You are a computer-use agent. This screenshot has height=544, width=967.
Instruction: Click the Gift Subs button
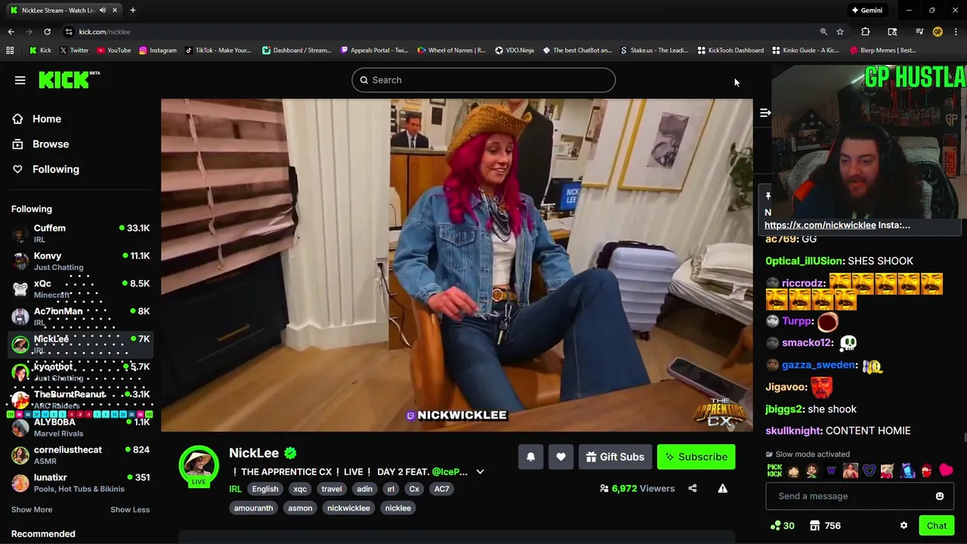pos(615,456)
